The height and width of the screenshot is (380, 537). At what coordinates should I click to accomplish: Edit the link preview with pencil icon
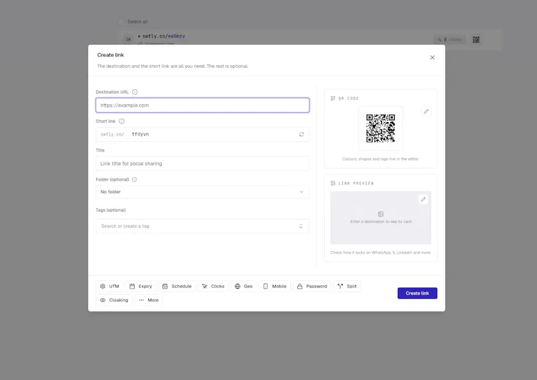coord(424,199)
